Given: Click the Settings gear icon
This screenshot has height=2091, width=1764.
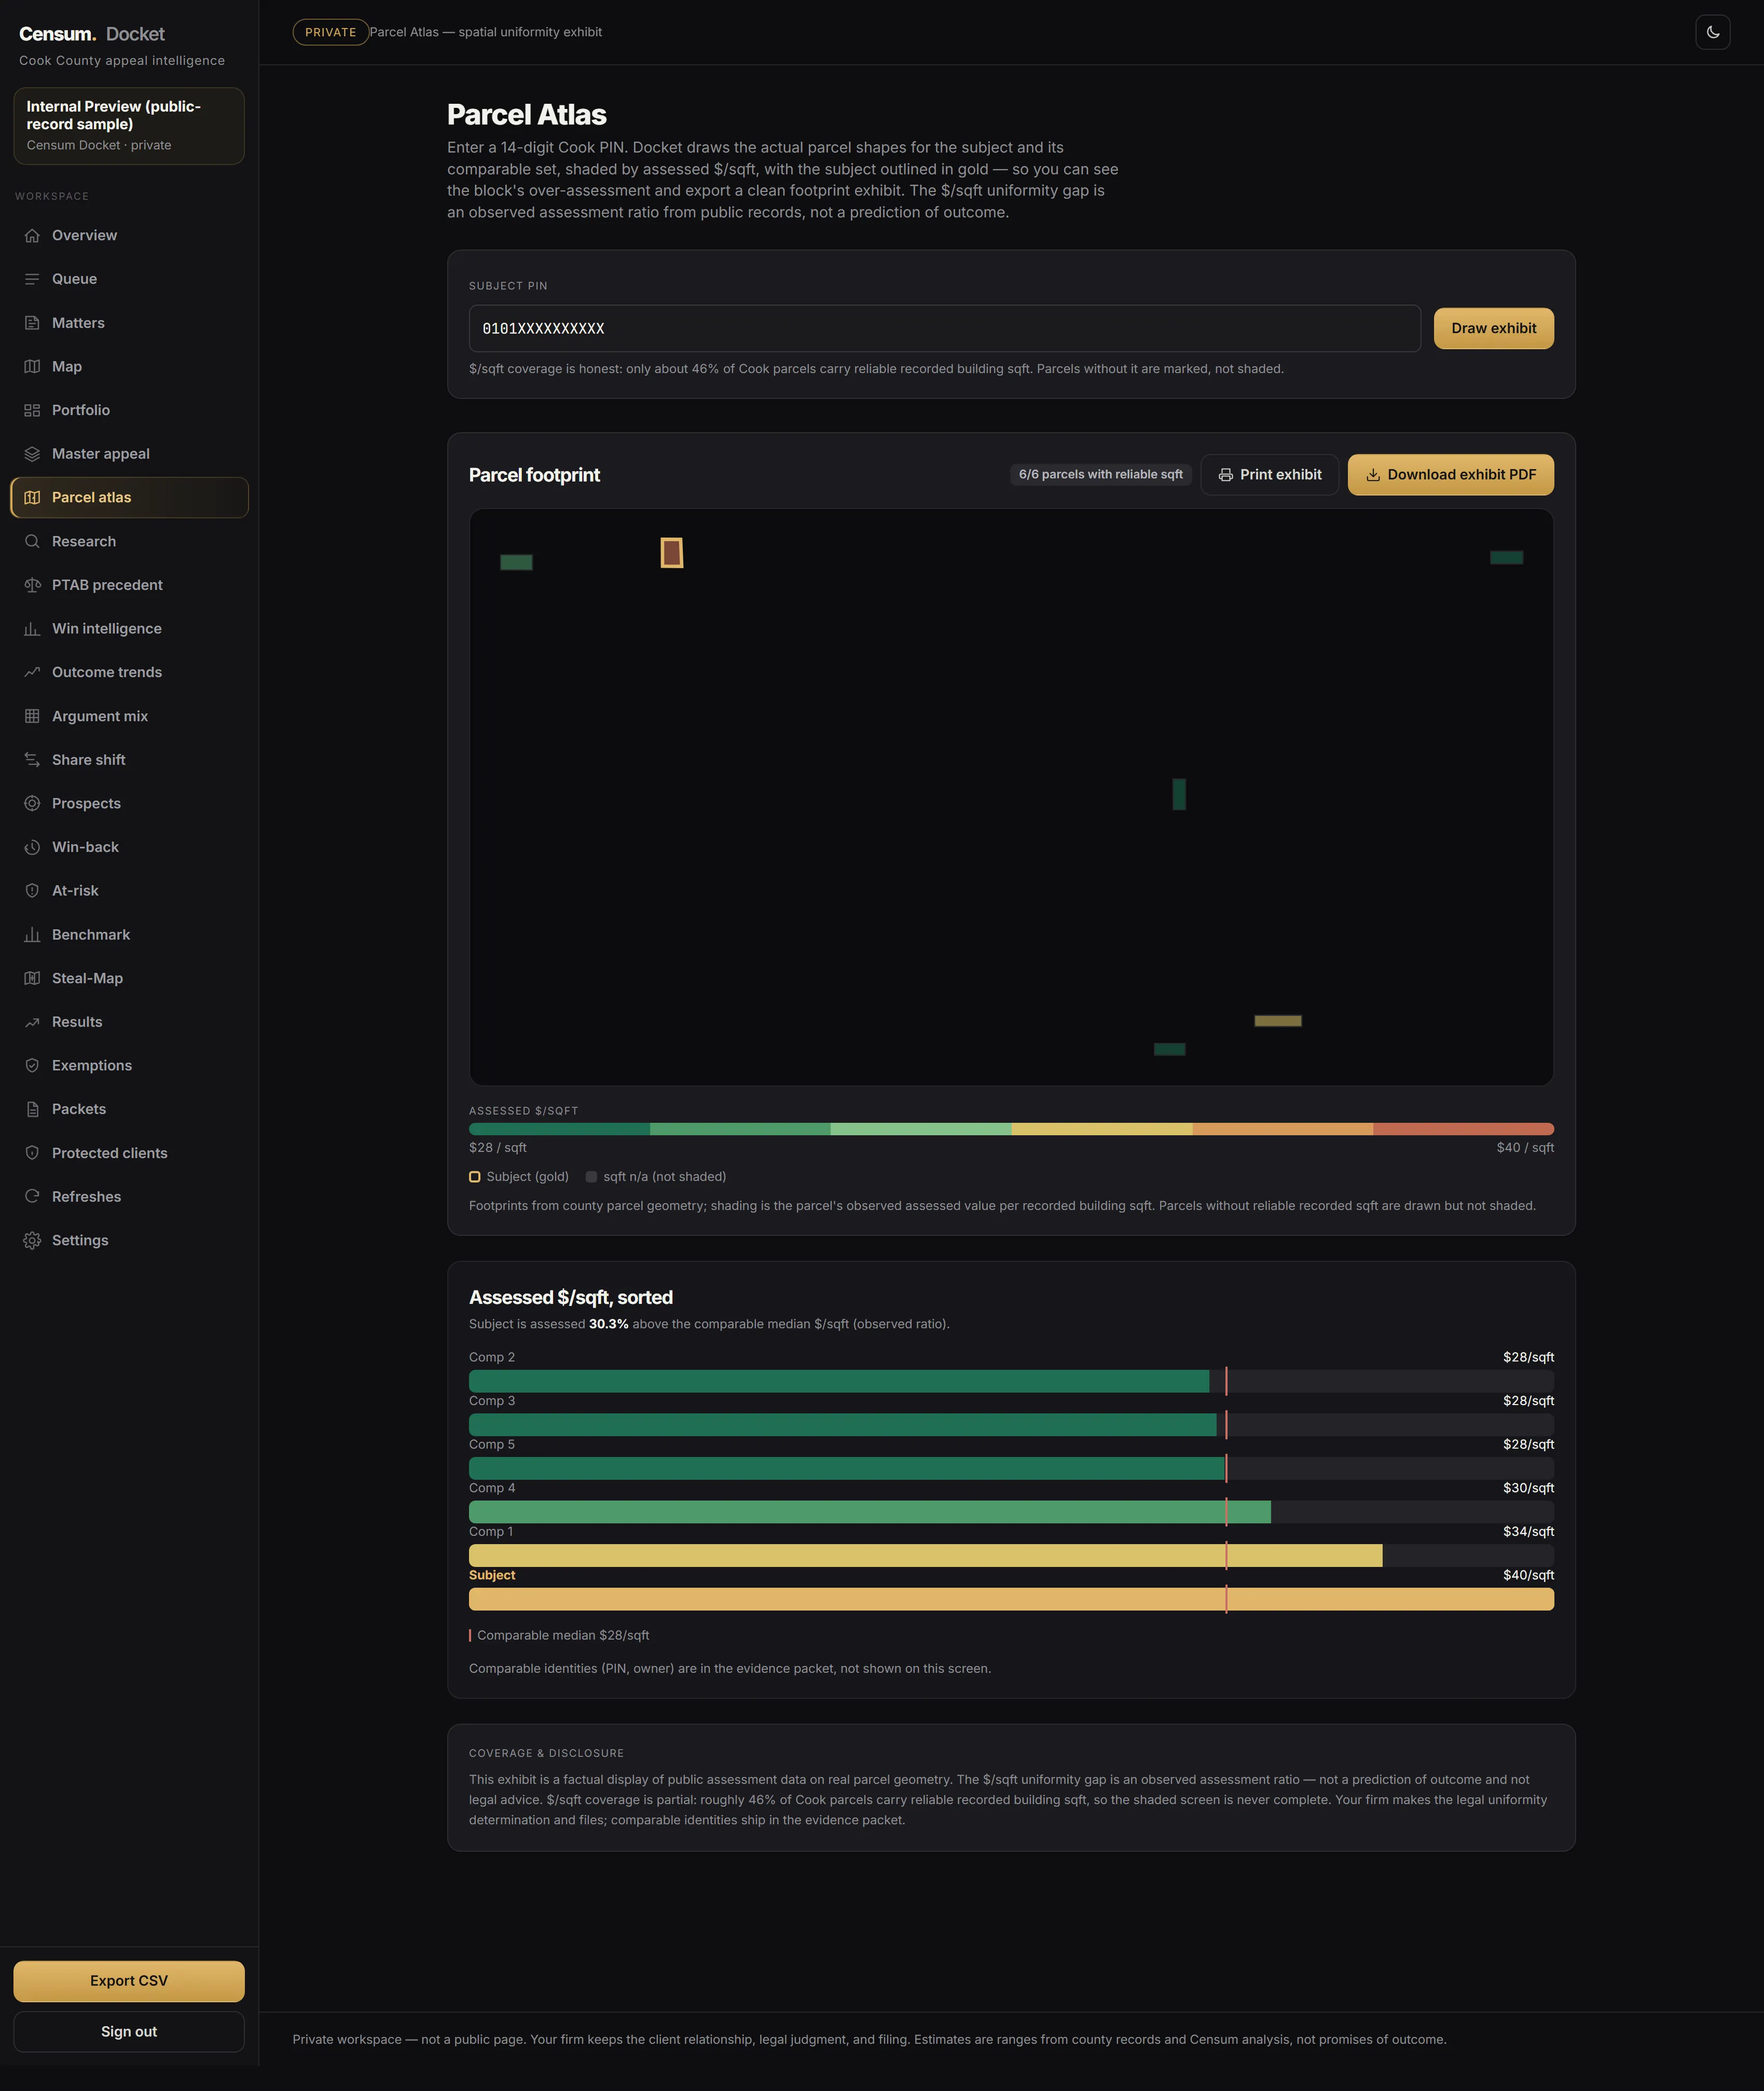Looking at the screenshot, I should click(32, 1240).
